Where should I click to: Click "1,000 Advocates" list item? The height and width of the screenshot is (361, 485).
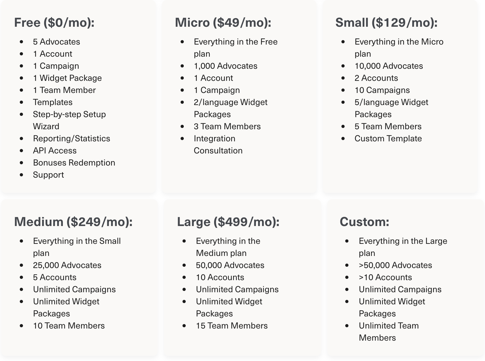[x=225, y=66]
